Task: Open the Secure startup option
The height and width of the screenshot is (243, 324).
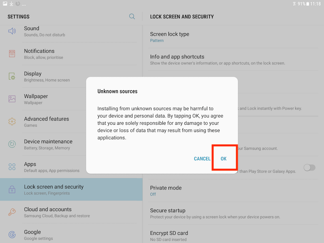Action: tap(233, 213)
